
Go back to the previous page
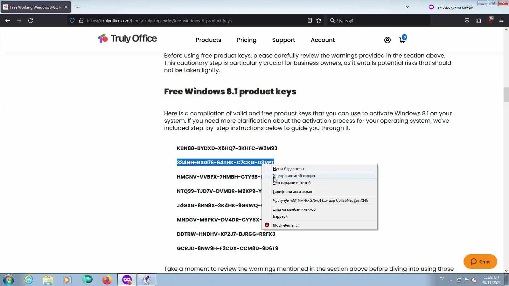[x=8, y=21]
